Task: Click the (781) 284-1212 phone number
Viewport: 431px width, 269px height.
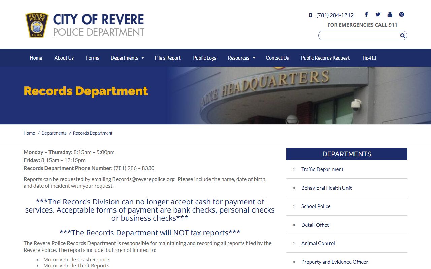Action: [x=335, y=15]
